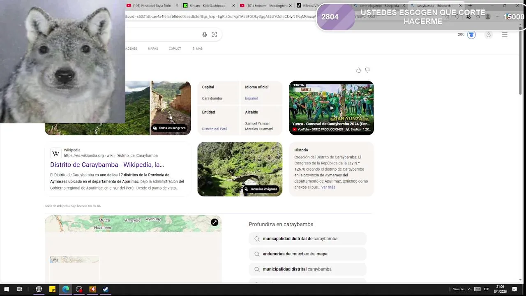Image resolution: width=526 pixels, height=296 pixels.
Task: Open OBS Studio from the taskbar
Action: tap(79, 289)
